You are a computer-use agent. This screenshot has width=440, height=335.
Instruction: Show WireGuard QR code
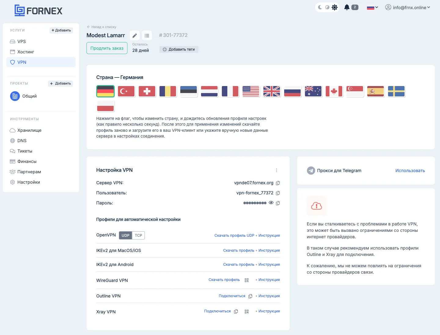247,280
